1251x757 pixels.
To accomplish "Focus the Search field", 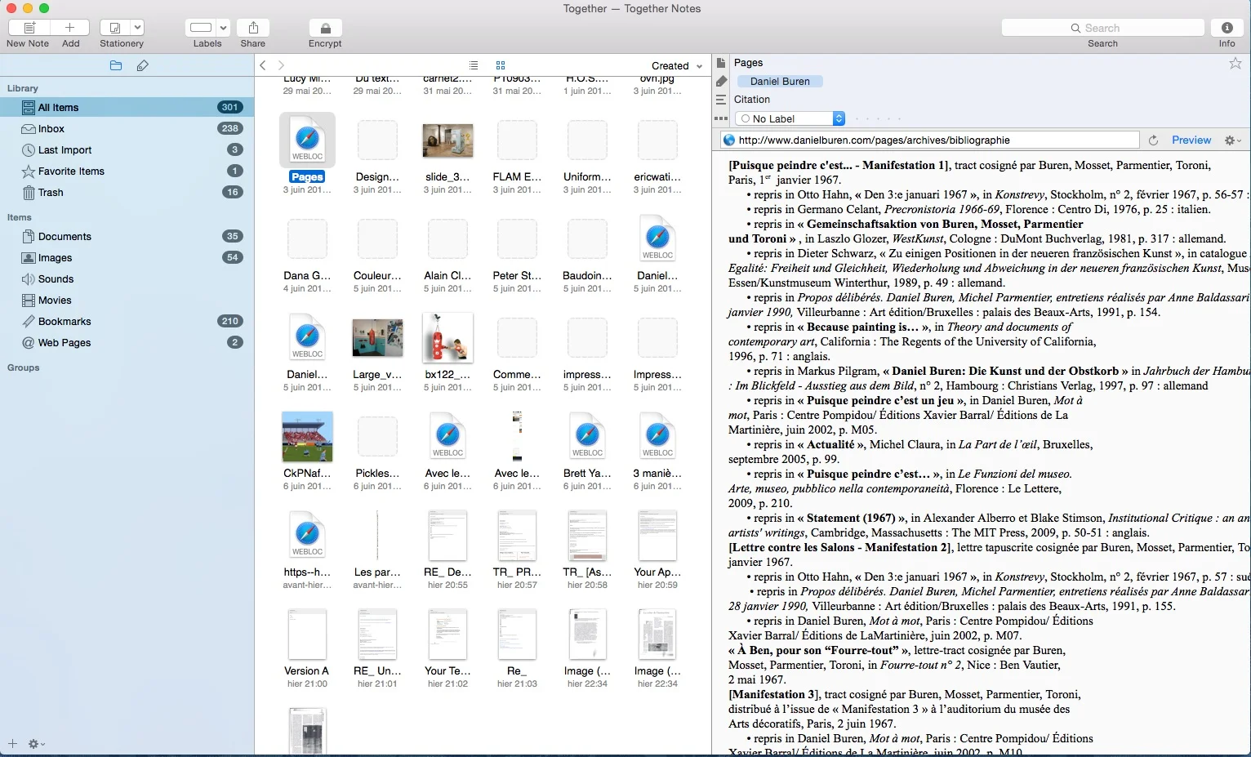I will (1102, 28).
